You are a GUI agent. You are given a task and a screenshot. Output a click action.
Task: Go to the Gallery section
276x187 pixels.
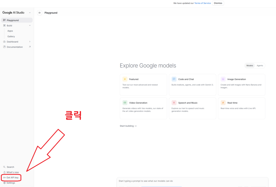tap(11, 36)
